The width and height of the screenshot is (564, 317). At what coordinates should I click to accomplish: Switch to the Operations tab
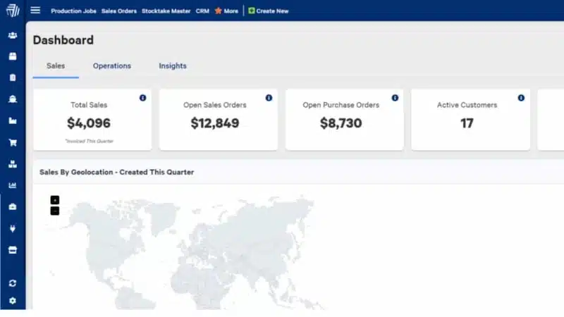[112, 66]
